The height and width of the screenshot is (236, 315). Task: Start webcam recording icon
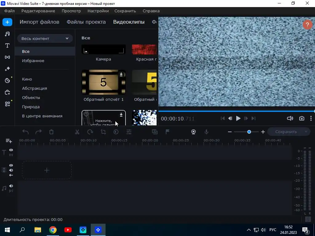tap(193, 132)
